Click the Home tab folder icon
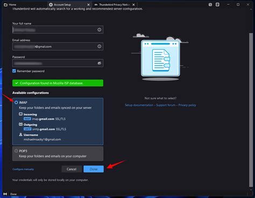This screenshot has height=198, width=255. 5,5
